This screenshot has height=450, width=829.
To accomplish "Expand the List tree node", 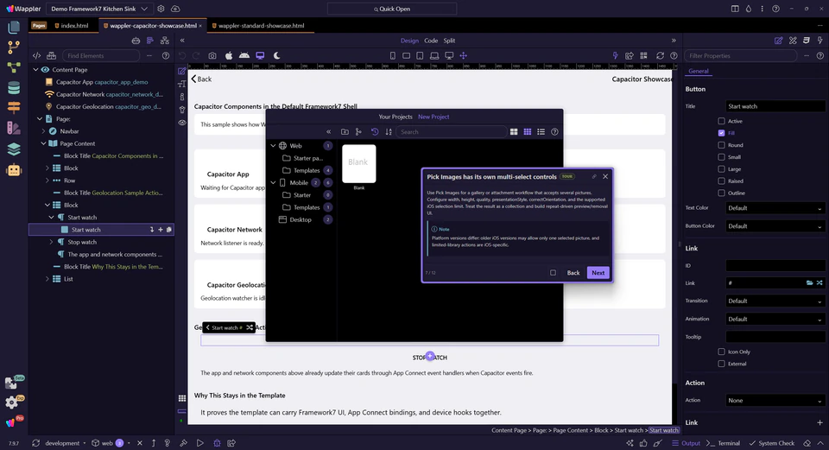I will [x=47, y=279].
